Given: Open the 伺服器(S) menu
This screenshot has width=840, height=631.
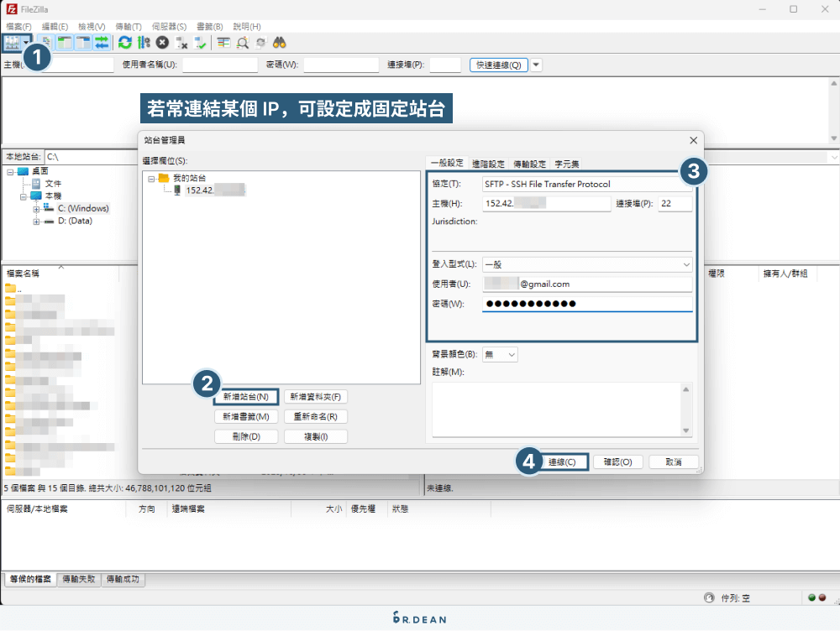Looking at the screenshot, I should [169, 26].
